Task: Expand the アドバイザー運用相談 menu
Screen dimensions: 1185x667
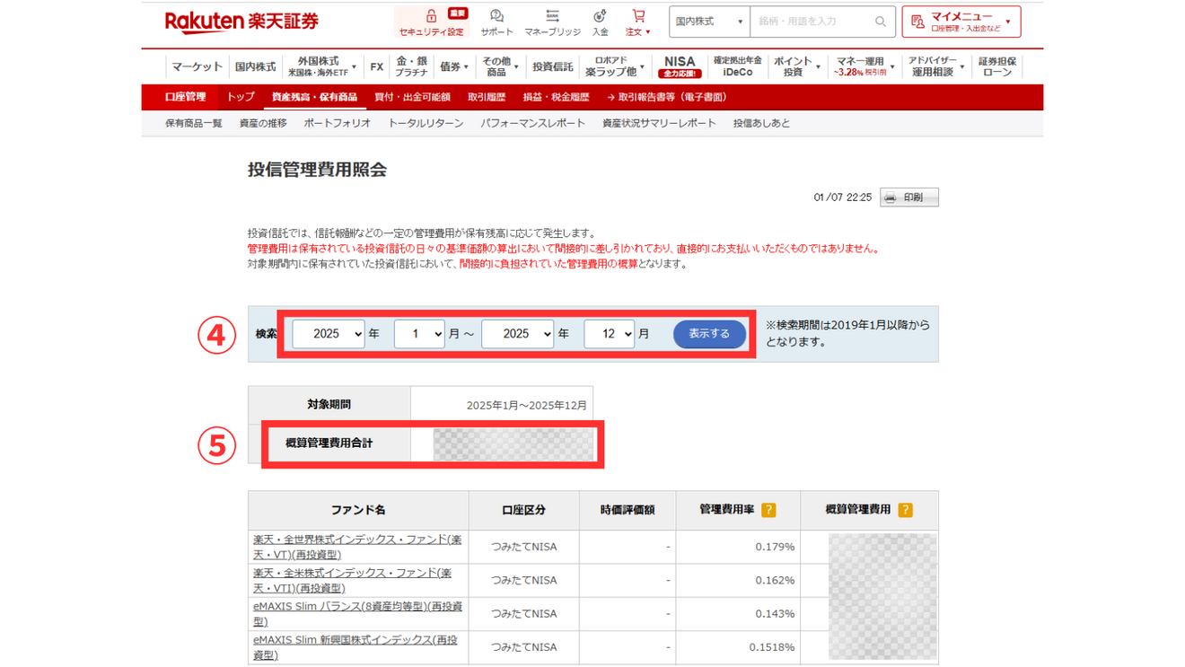Action: click(x=935, y=67)
